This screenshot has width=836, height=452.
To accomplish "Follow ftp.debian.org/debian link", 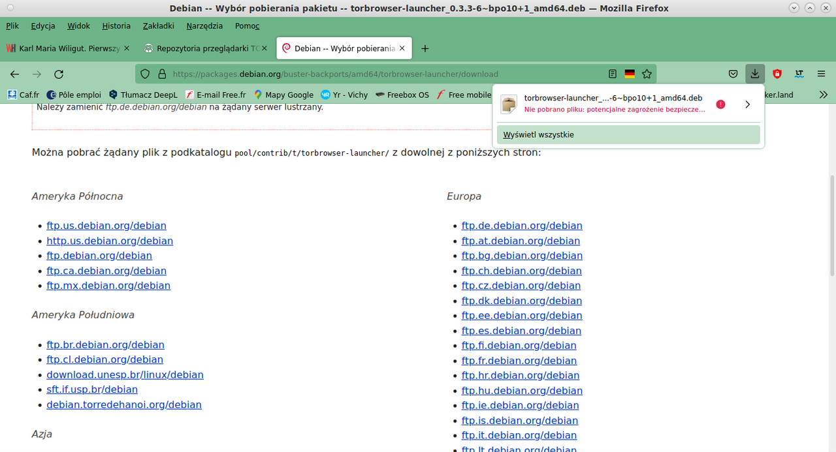I will tap(99, 256).
